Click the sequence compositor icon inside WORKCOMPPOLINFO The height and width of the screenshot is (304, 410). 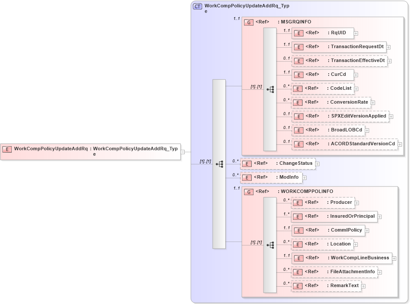271,245
